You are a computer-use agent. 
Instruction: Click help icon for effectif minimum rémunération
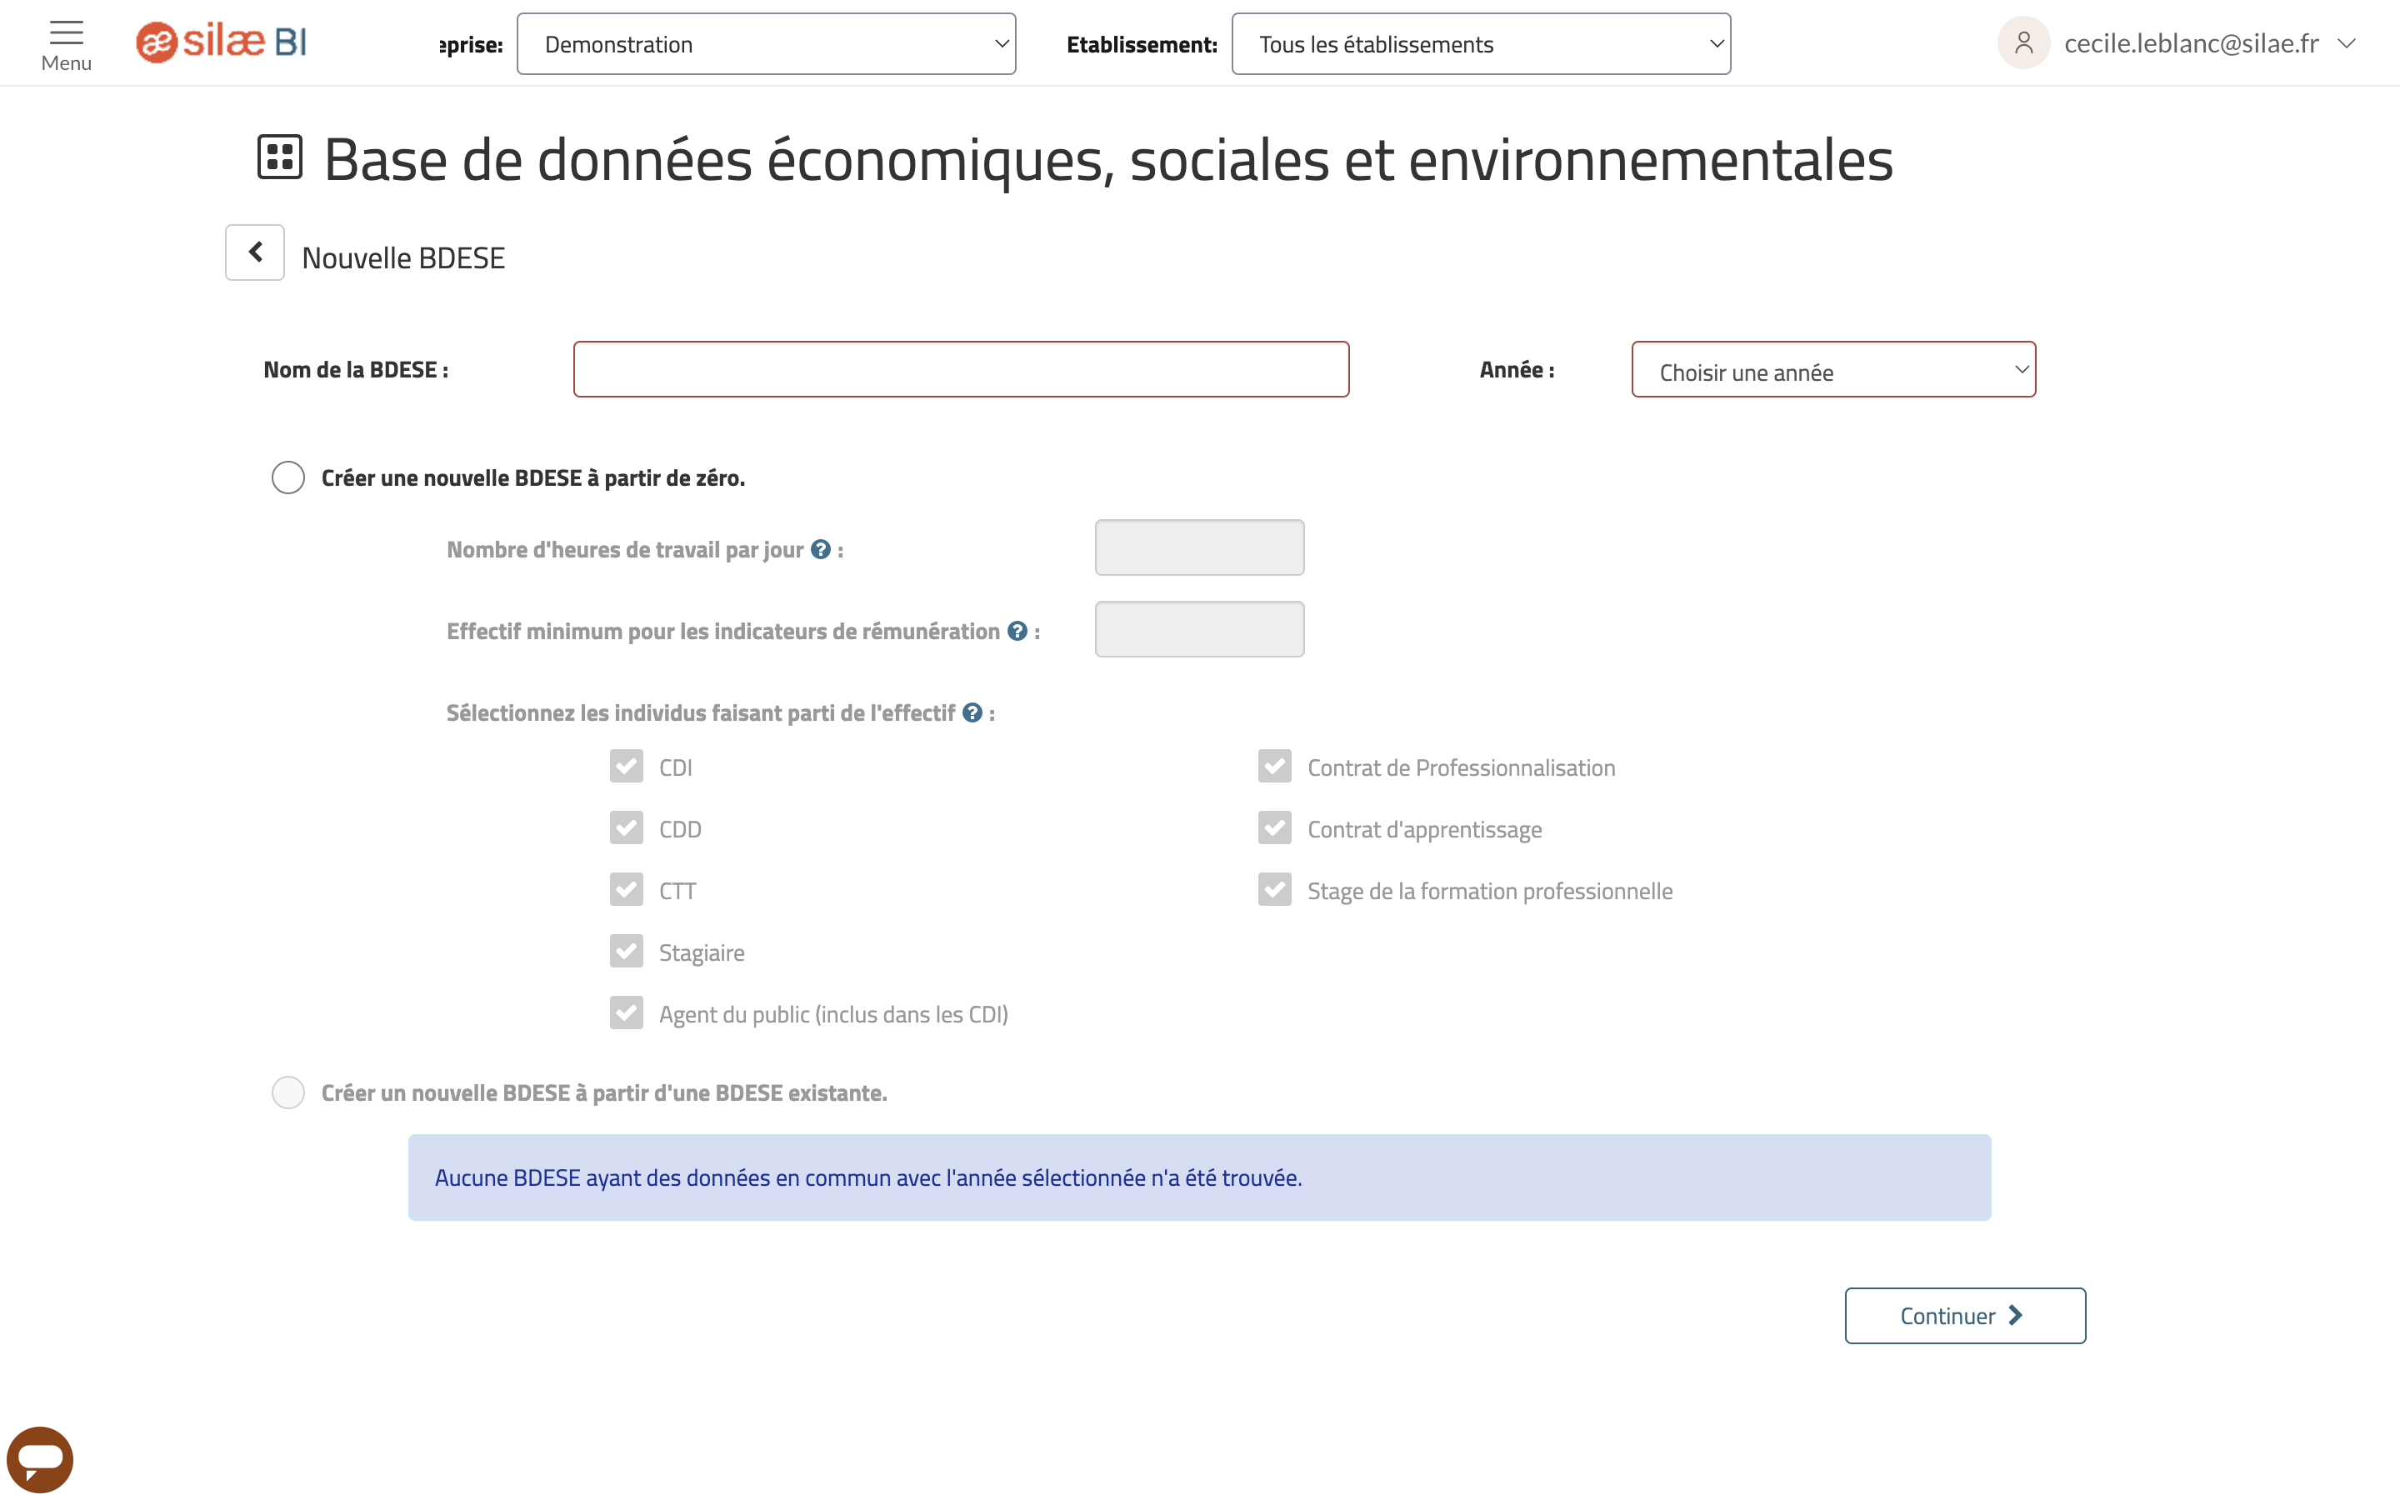point(1017,631)
